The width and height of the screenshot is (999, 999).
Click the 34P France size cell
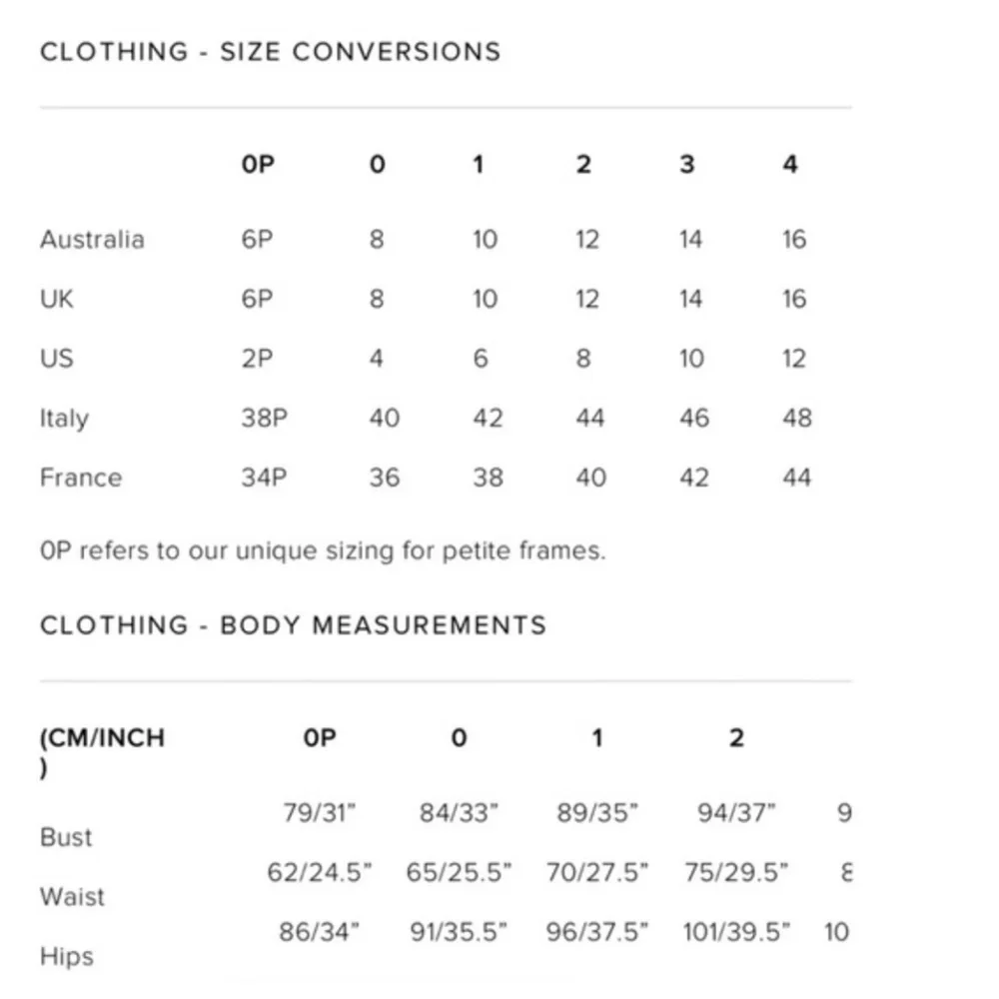pos(264,478)
